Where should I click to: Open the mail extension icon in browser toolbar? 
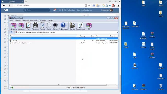coord(94,5)
